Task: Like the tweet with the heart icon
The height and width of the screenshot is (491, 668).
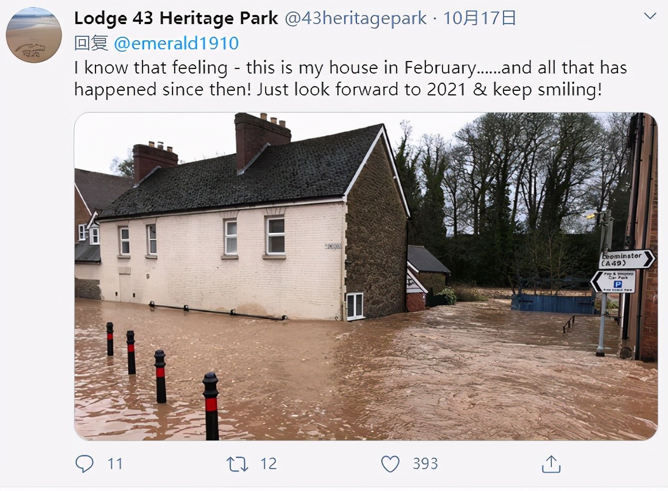Action: point(390,464)
